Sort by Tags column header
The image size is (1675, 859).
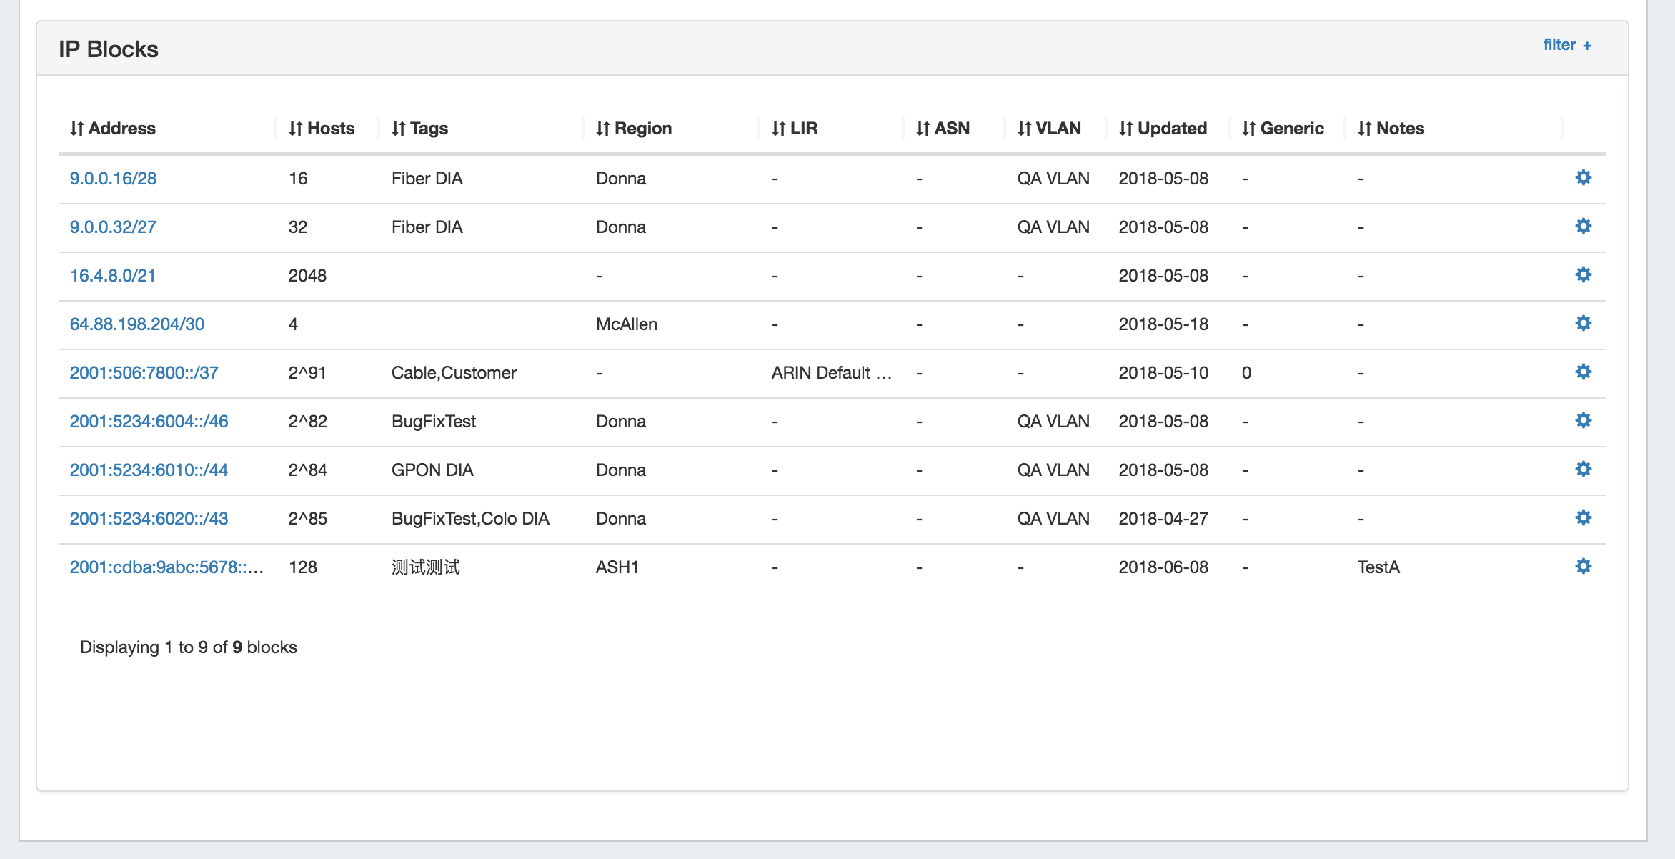coord(419,129)
